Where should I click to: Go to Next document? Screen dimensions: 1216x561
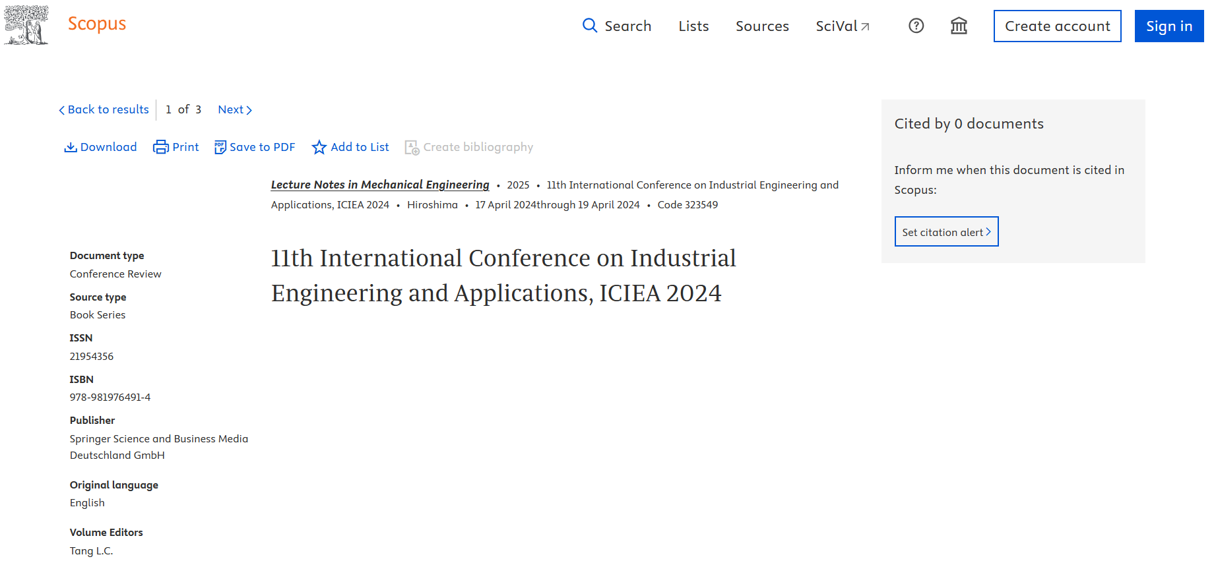pyautogui.click(x=235, y=109)
